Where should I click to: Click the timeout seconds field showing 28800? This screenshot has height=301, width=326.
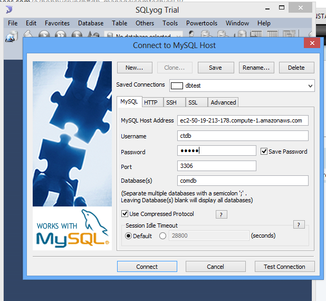(x=209, y=236)
